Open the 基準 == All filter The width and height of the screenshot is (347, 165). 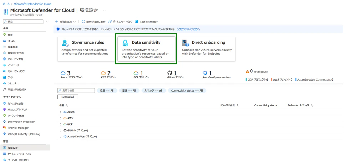(x=129, y=90)
